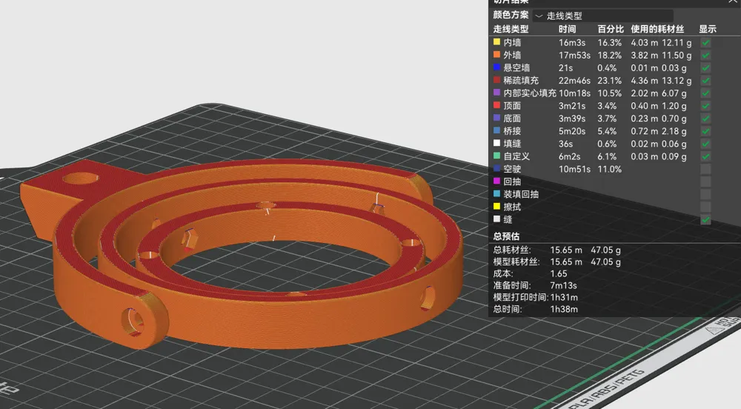Toggle visibility checkbox for 内墙

click(x=705, y=42)
